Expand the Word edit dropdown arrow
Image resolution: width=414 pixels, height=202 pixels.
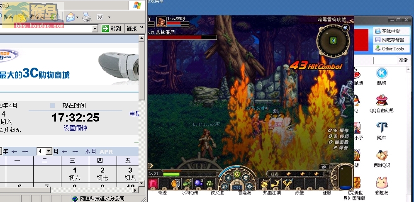tap(109, 17)
